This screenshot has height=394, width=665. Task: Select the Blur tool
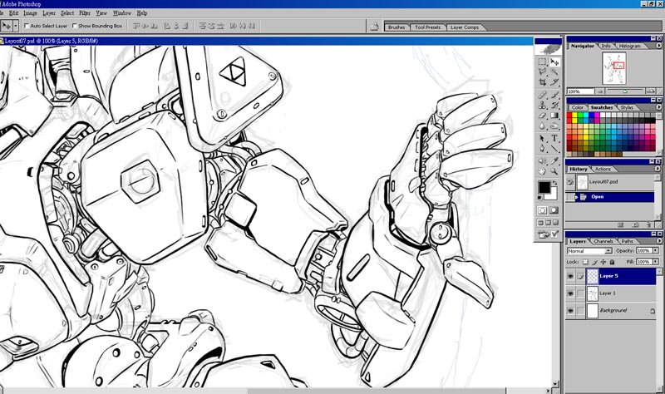(543, 126)
